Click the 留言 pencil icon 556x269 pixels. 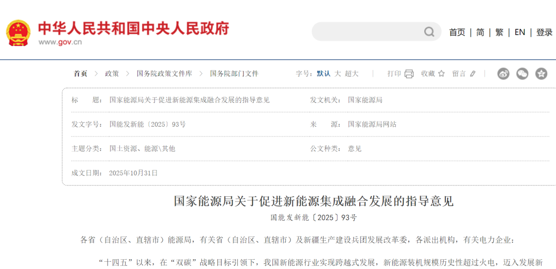pos(473,74)
